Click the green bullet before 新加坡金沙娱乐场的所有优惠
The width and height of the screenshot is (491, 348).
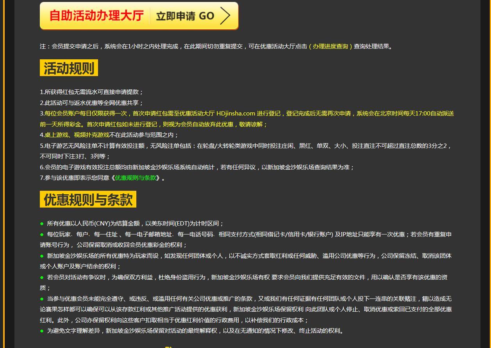(x=42, y=256)
